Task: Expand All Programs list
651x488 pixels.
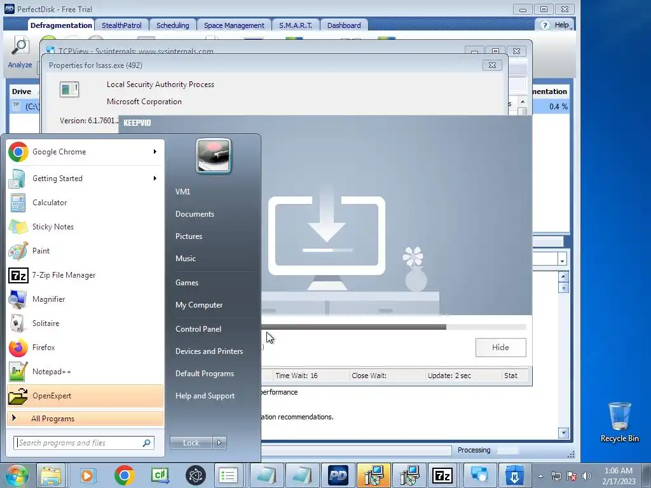Action: (85, 418)
